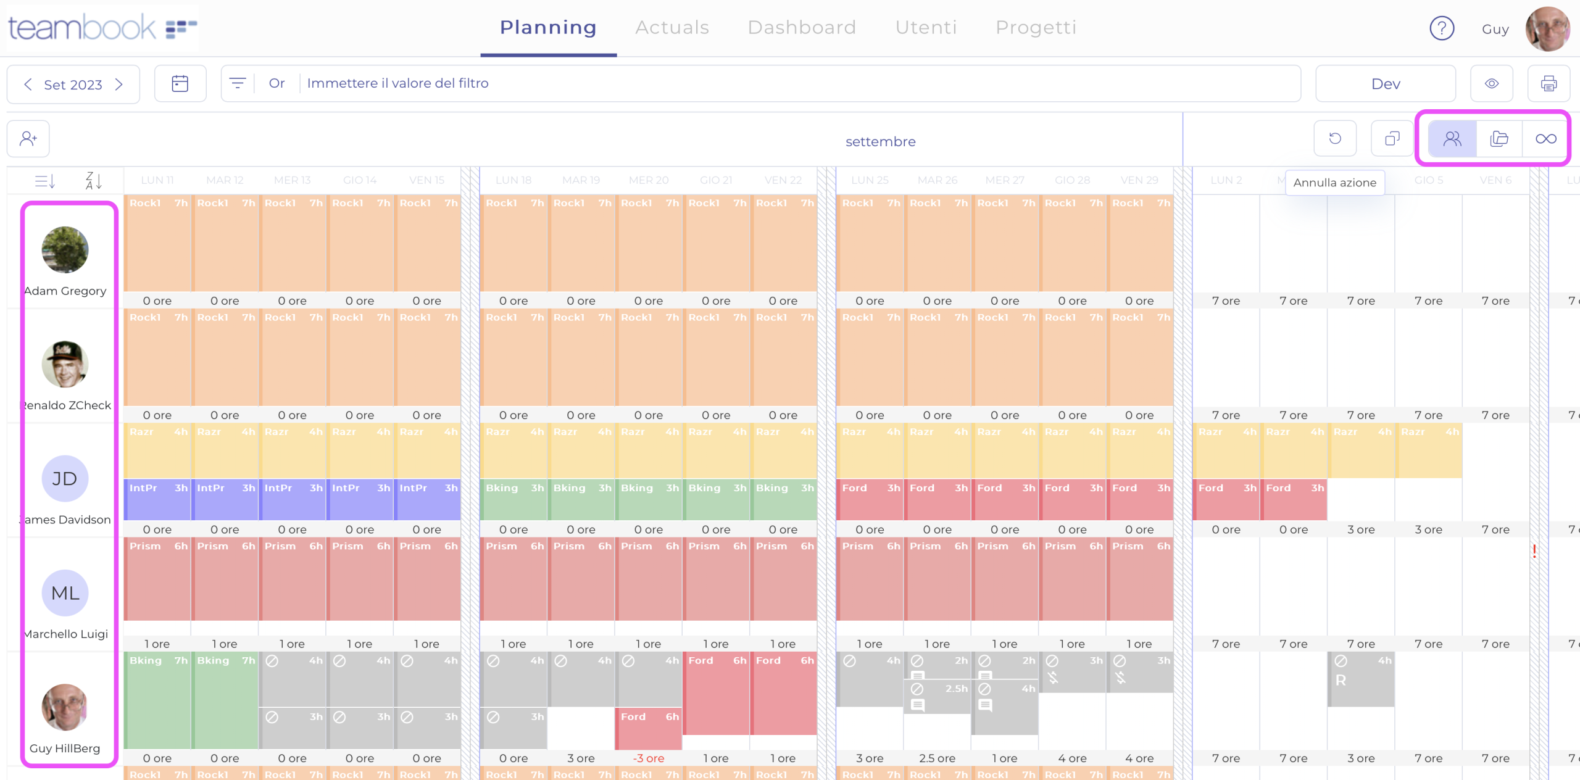Open the Dev team selector
Image resolution: width=1580 pixels, height=780 pixels.
[1385, 83]
